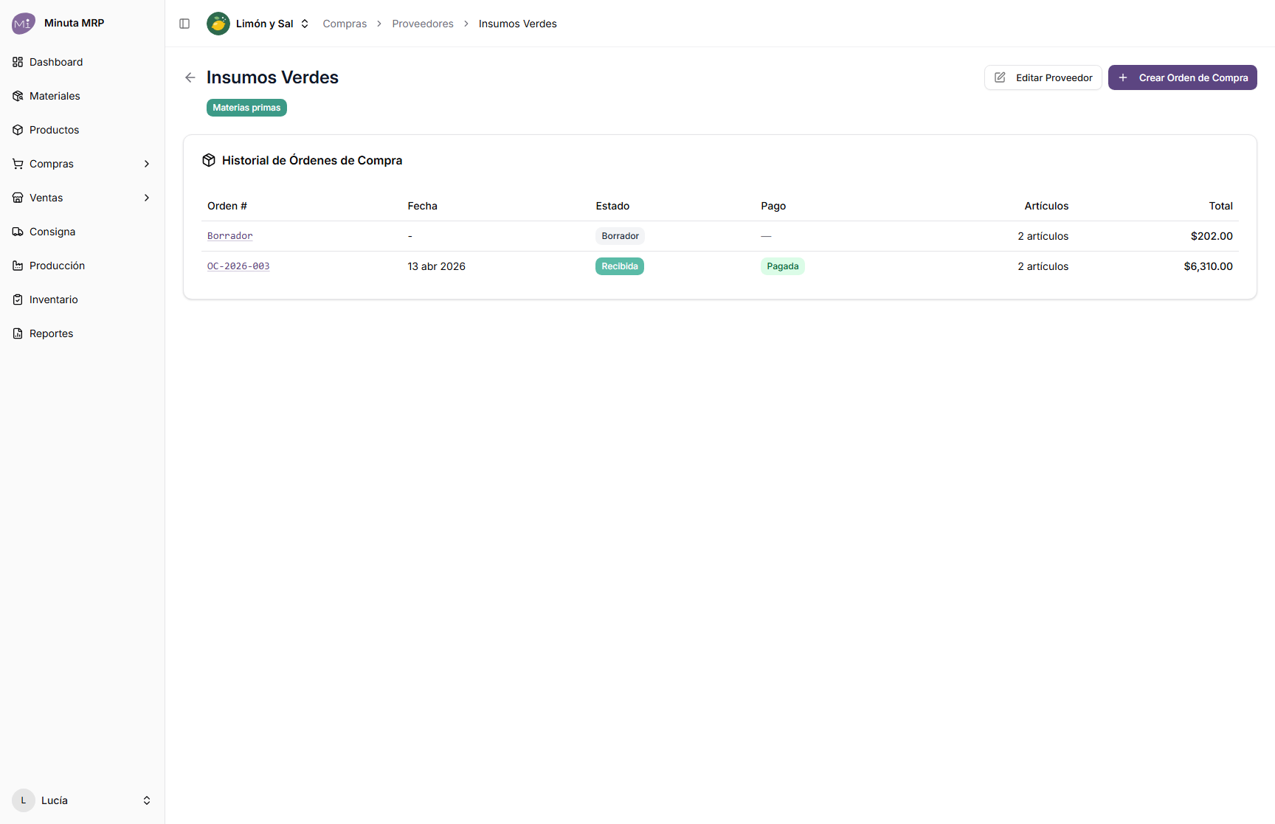
Task: Click the Consigna truck icon
Action: (18, 232)
